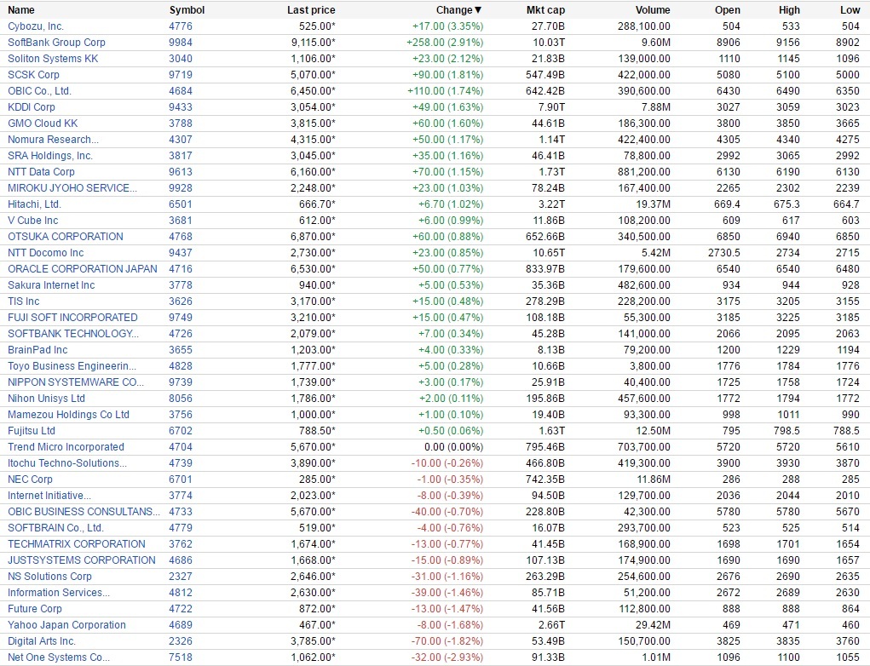
Task: Sort table by Mkt cap header
Action: point(545,10)
